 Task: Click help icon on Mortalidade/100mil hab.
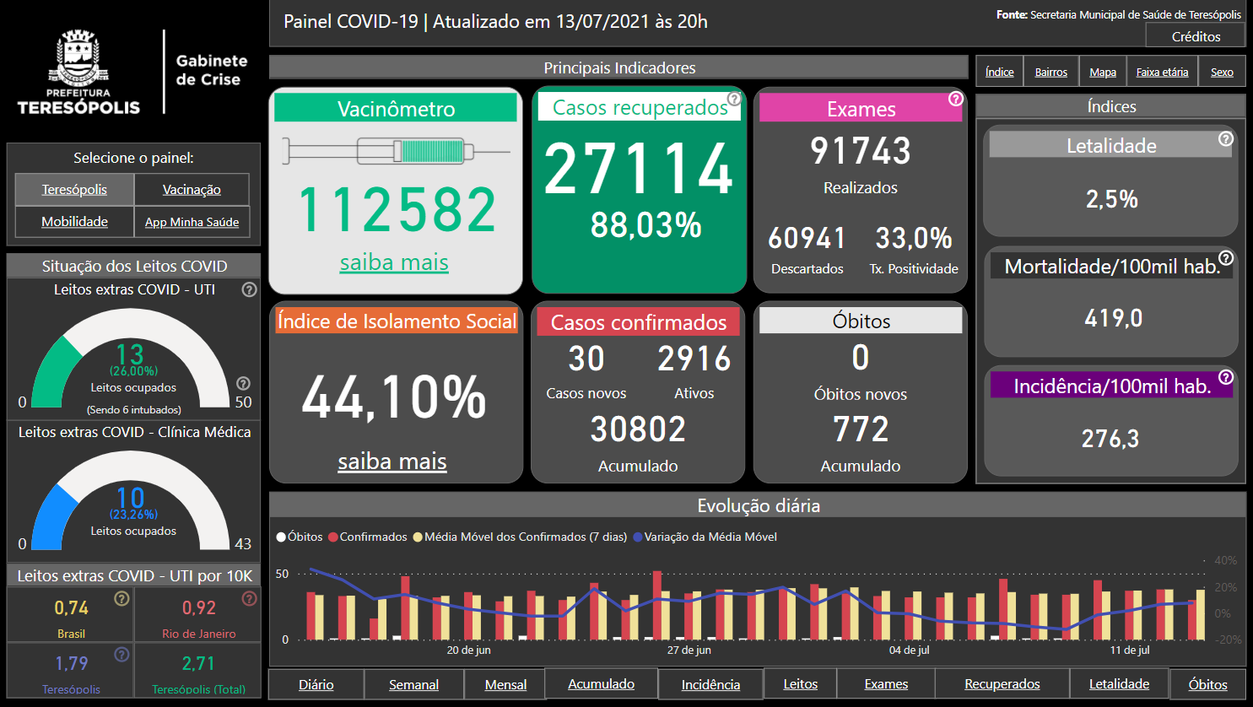pos(1226,258)
